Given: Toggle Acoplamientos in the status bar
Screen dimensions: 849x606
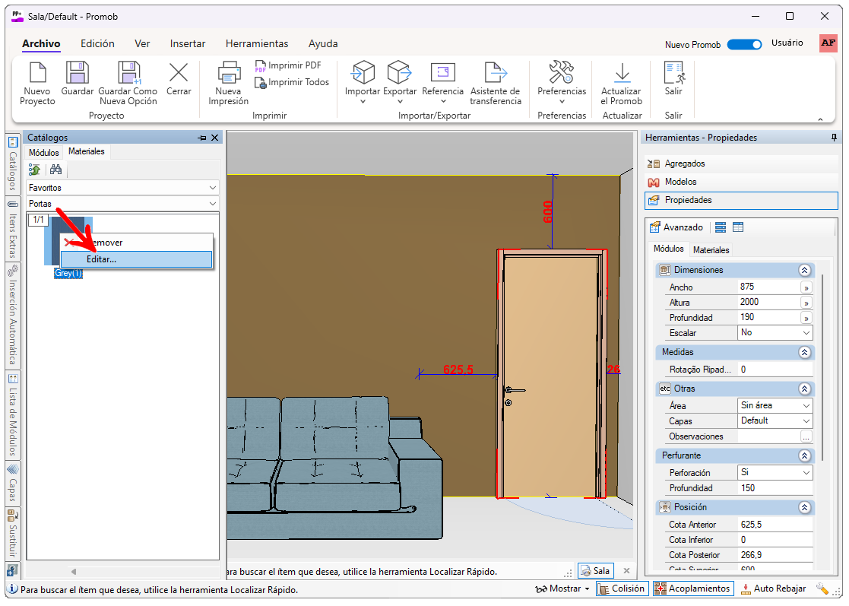Looking at the screenshot, I should click(692, 589).
